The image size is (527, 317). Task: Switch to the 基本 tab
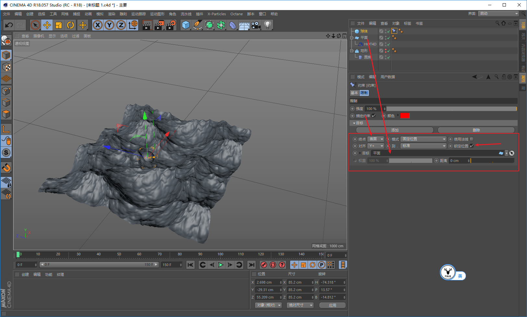[x=354, y=93]
